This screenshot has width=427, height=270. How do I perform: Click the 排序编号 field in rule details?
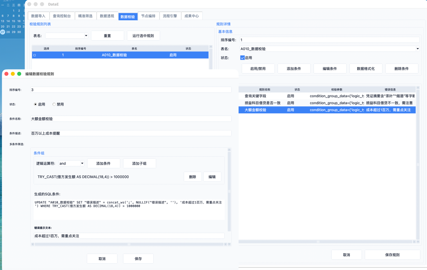click(x=330, y=40)
